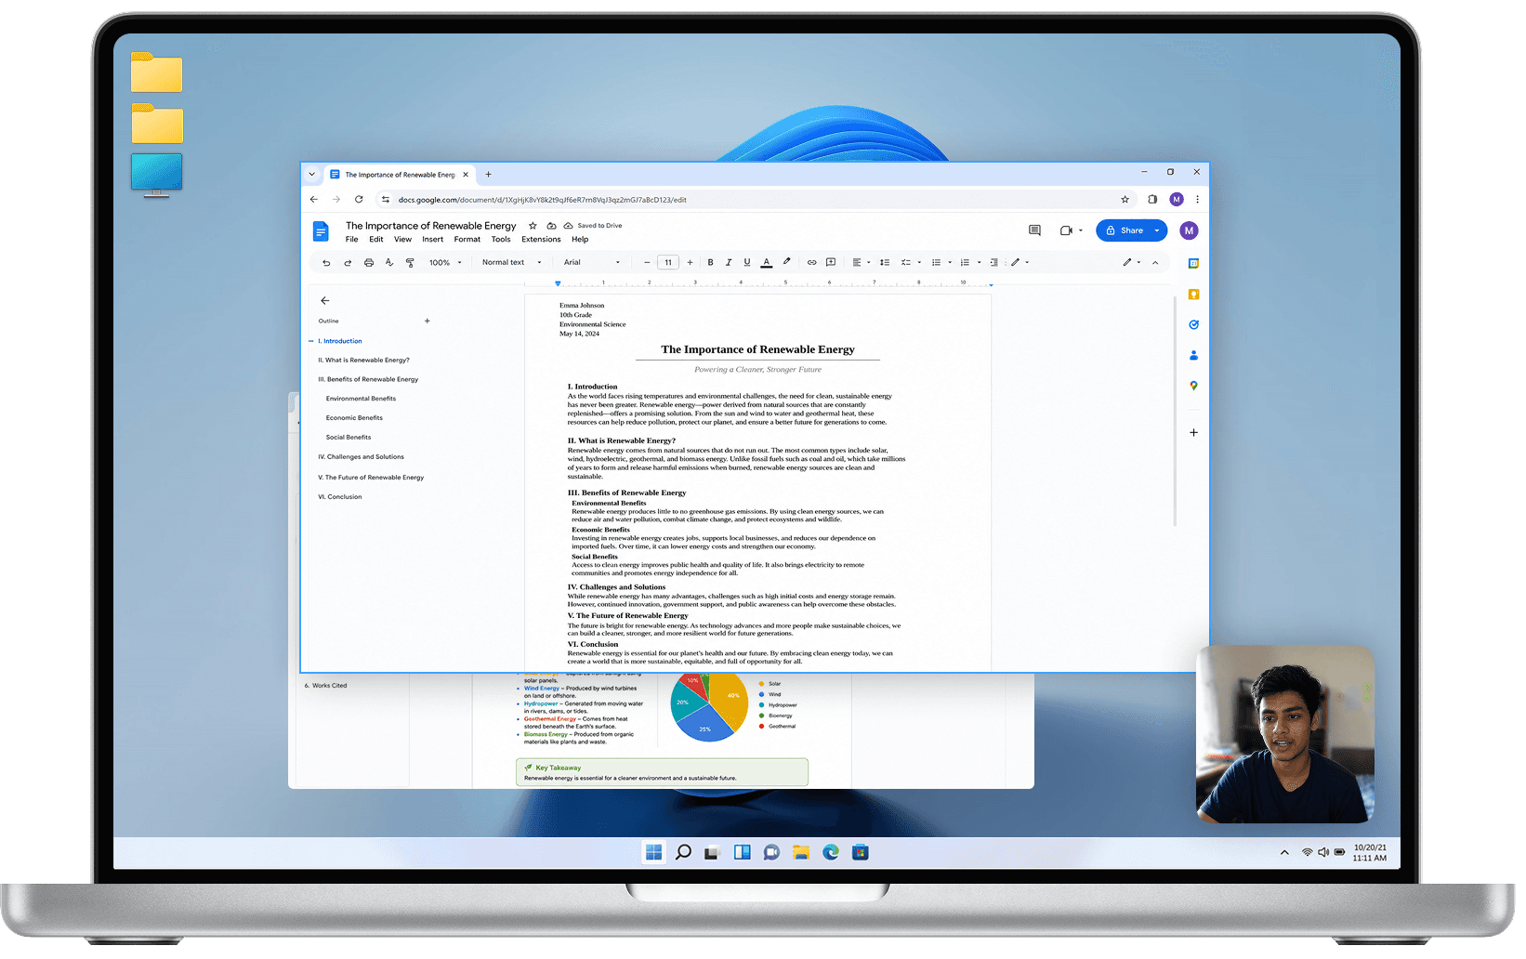Open the highlight color marker tool
Viewport: 1526px width, 959px height.
(786, 263)
